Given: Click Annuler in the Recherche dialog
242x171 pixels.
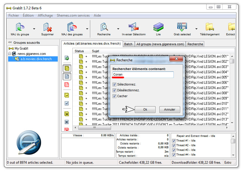Looking at the screenshot, I should pyautogui.click(x=170, y=109).
